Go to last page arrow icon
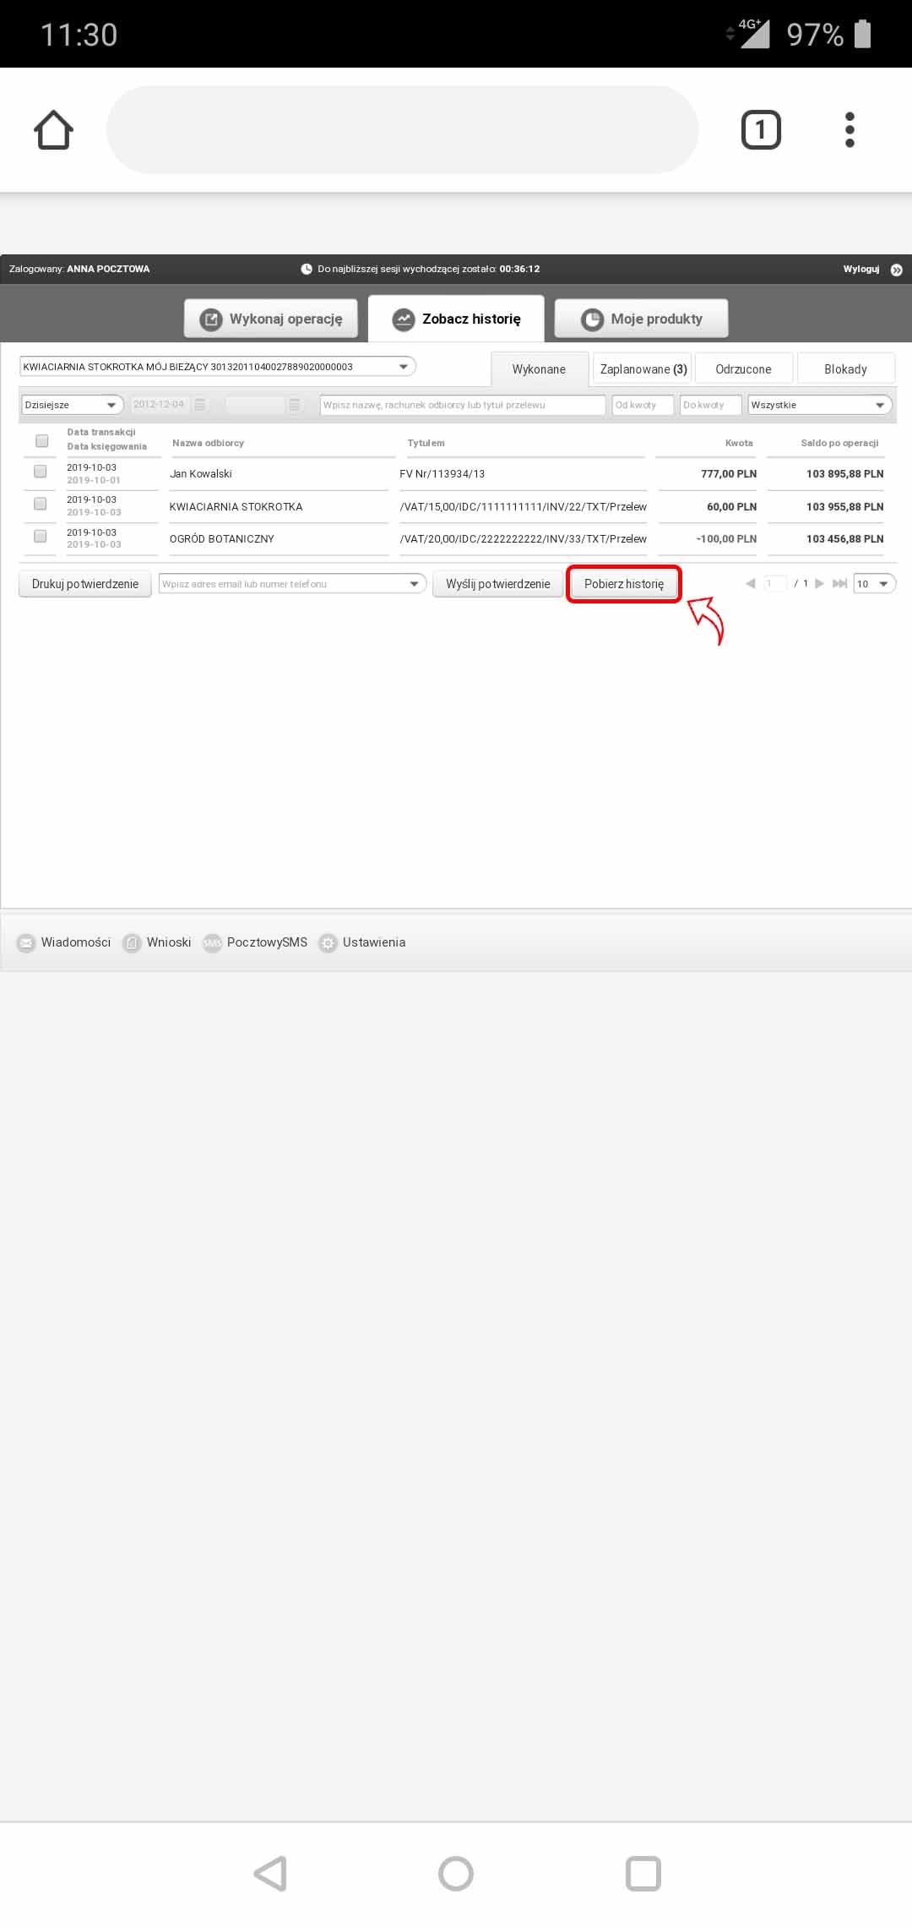This screenshot has height=1927, width=912. click(x=839, y=583)
